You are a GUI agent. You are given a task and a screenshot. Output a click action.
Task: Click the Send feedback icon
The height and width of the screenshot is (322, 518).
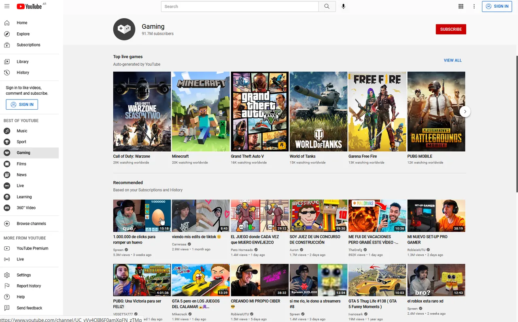pos(7,308)
